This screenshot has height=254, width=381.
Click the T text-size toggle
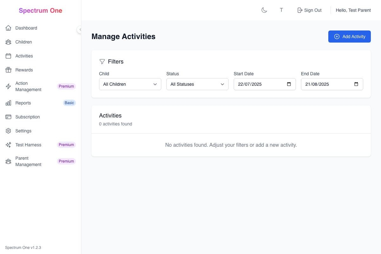pyautogui.click(x=281, y=10)
